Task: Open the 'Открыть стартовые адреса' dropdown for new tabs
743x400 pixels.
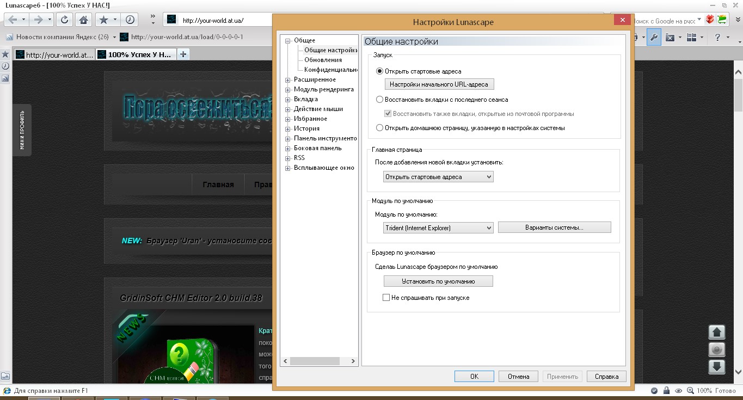Action: click(438, 177)
